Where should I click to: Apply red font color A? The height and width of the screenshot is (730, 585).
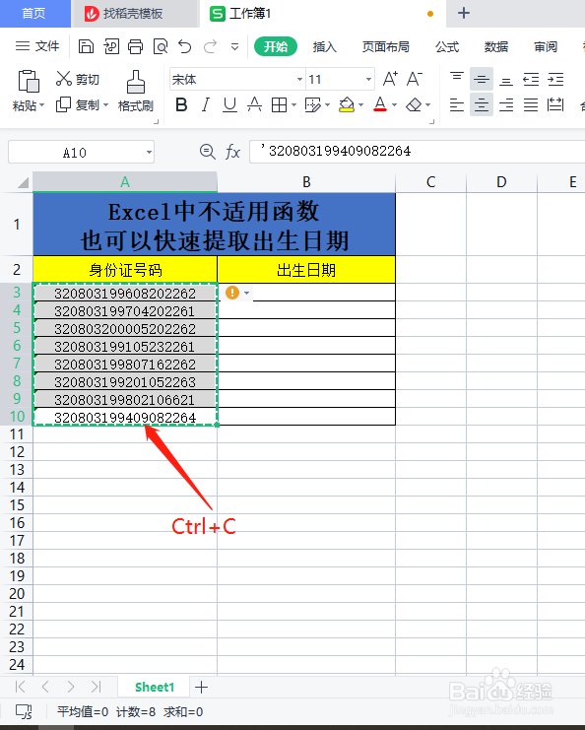click(380, 105)
